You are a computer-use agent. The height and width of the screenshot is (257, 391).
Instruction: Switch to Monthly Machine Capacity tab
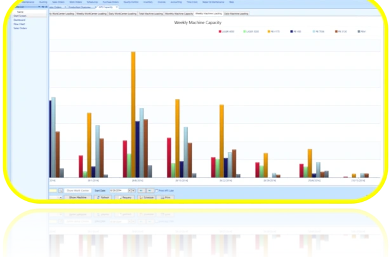(179, 14)
